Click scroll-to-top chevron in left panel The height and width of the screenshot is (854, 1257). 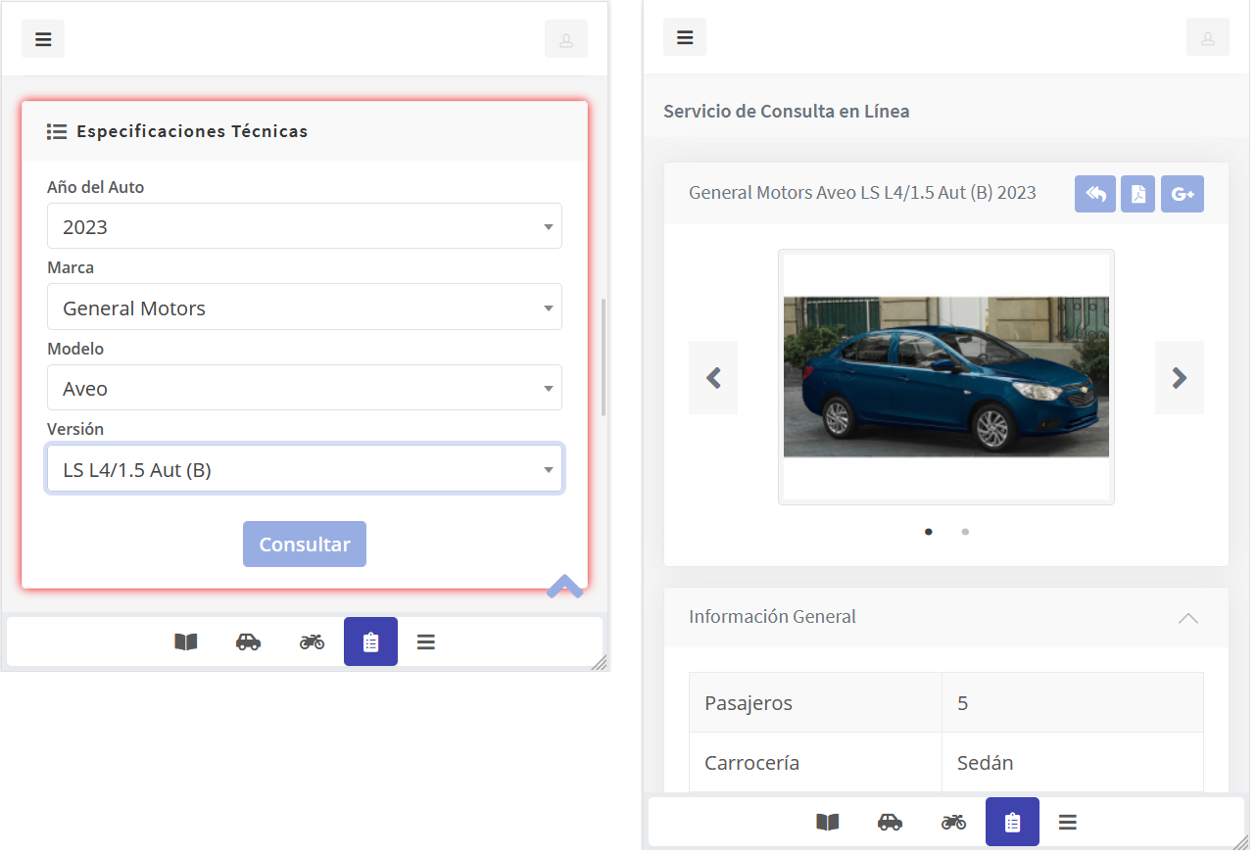[564, 587]
